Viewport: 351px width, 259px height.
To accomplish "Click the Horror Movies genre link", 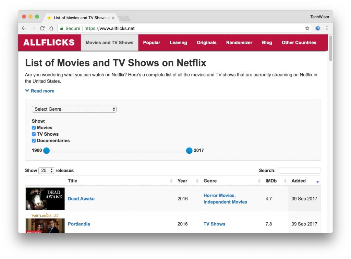I will pyautogui.click(x=219, y=196).
